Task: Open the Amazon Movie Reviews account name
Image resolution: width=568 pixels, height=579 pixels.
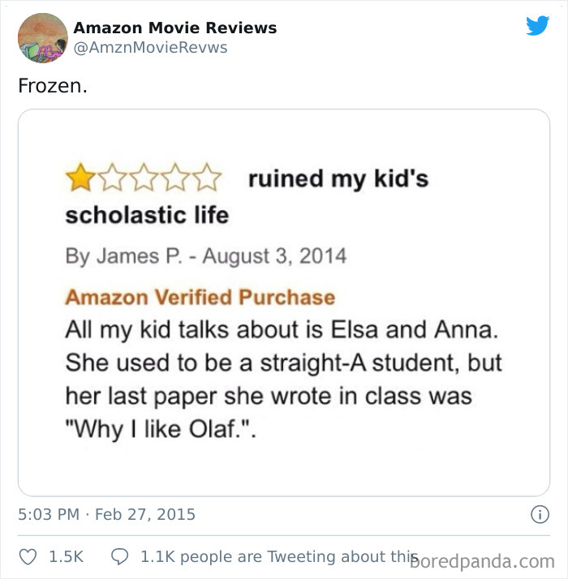Action: click(174, 28)
